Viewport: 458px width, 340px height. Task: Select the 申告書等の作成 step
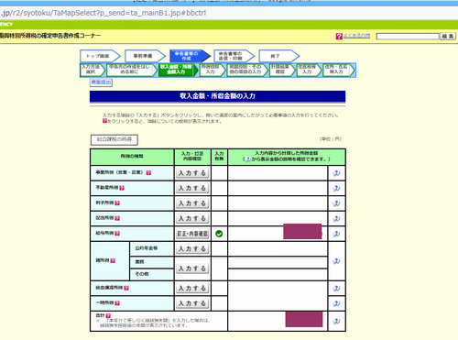pyautogui.click(x=190, y=56)
